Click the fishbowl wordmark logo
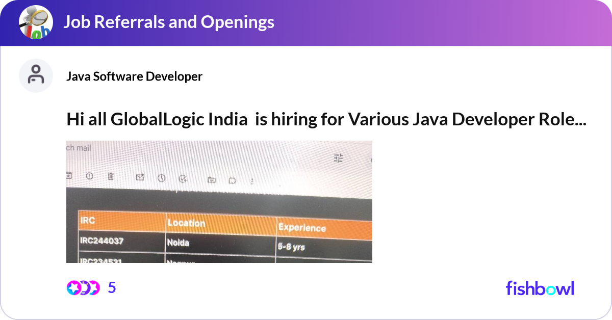Viewport: 612px width, 320px height. pos(540,288)
